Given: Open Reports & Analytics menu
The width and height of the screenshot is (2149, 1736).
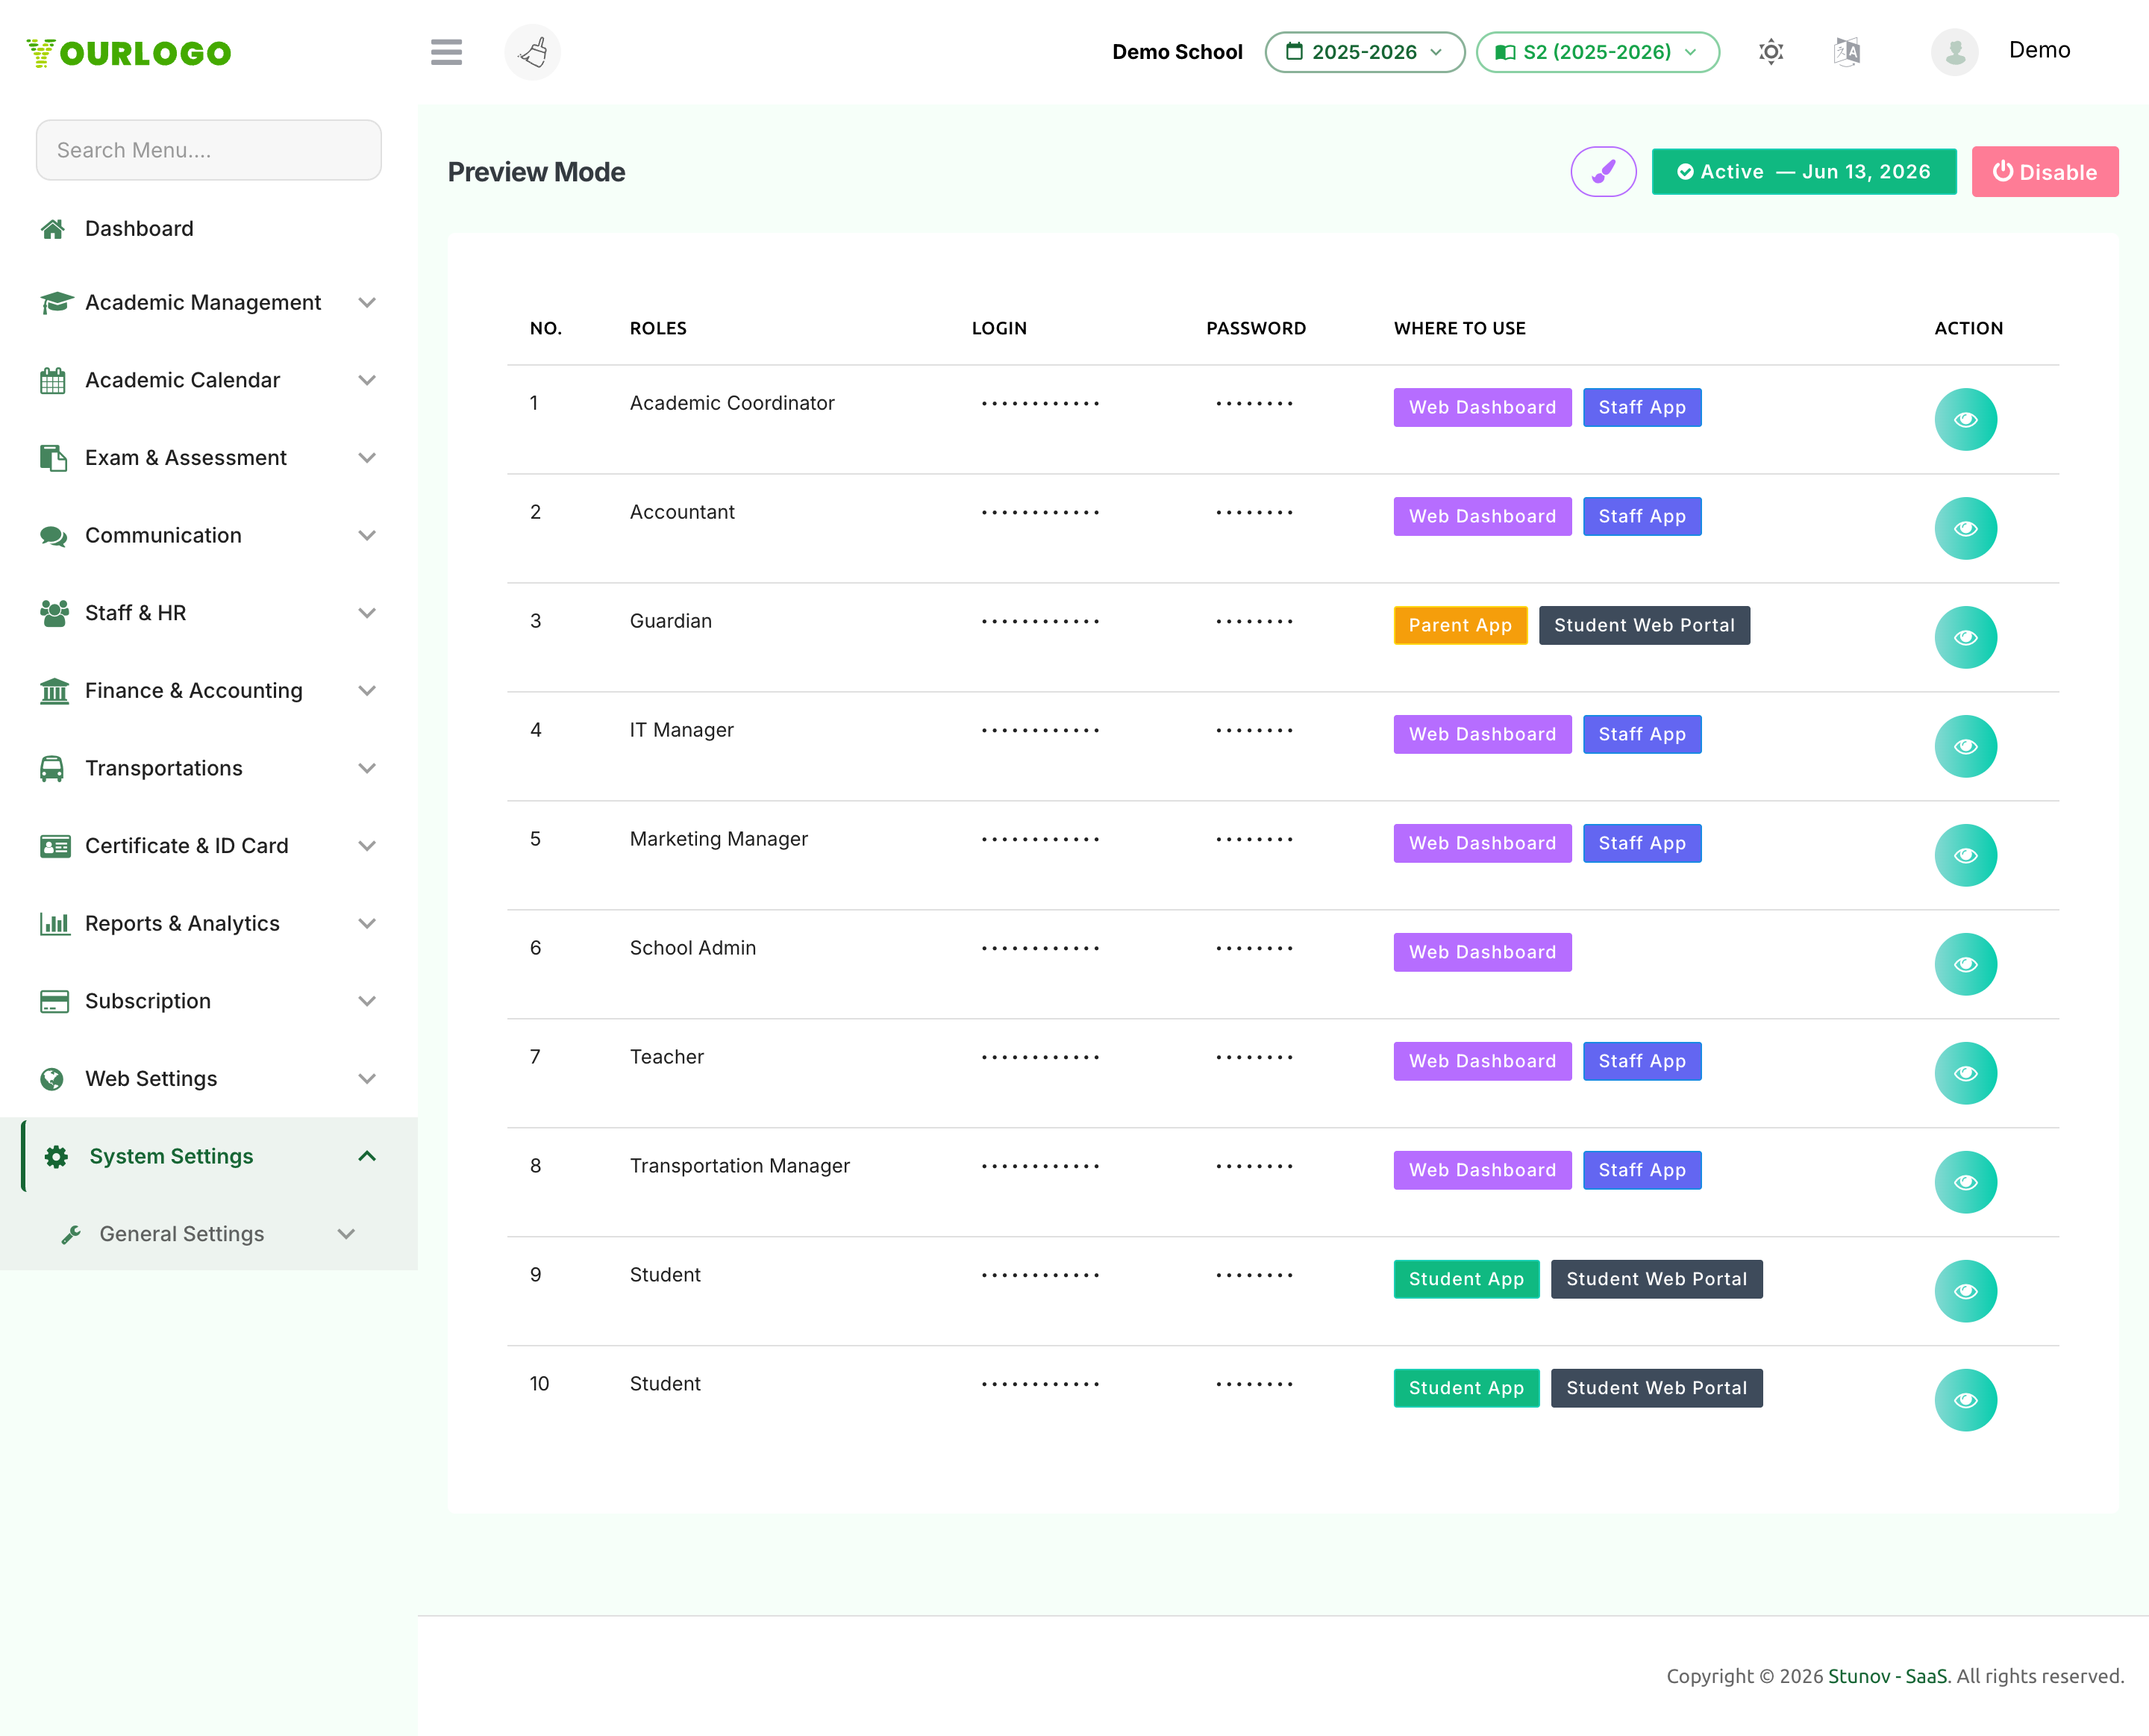Looking at the screenshot, I should click(208, 924).
